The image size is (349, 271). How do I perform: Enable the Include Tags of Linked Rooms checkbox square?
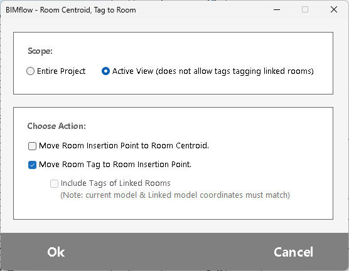(54, 183)
